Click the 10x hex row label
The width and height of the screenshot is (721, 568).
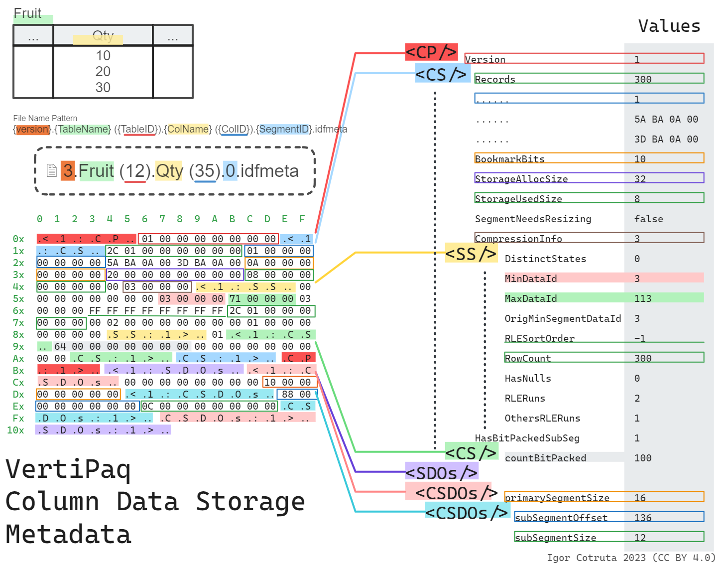pos(15,430)
